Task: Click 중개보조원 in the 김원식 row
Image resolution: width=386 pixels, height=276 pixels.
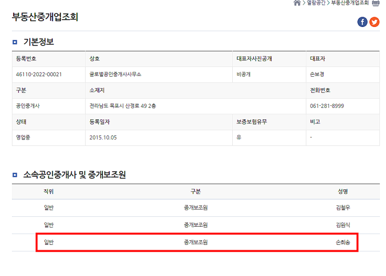Action: 196,225
